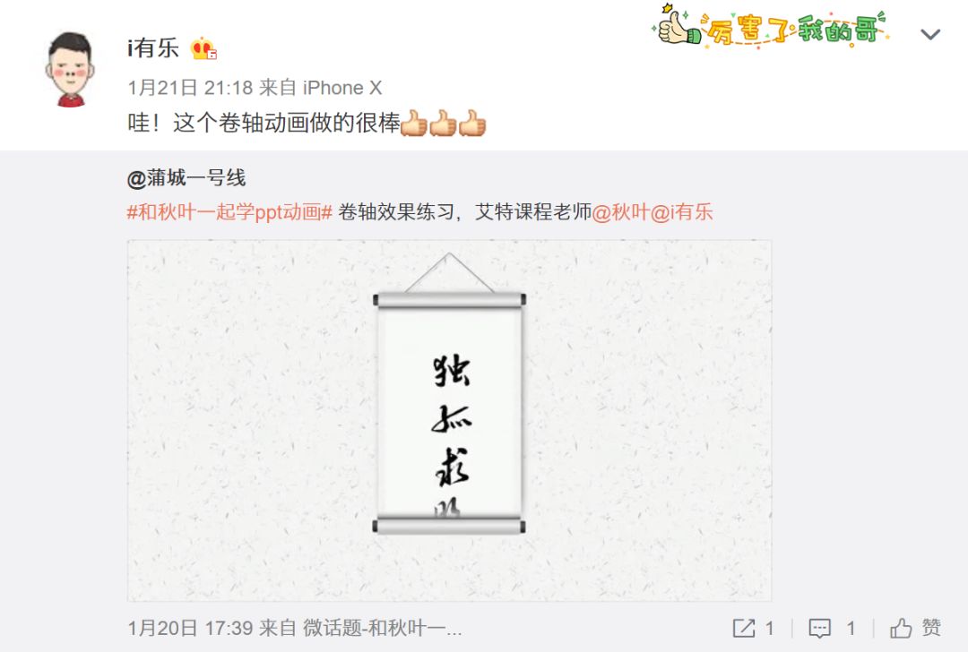Open hashtag #和秋叶一起学ppt动画#

pyautogui.click(x=229, y=212)
